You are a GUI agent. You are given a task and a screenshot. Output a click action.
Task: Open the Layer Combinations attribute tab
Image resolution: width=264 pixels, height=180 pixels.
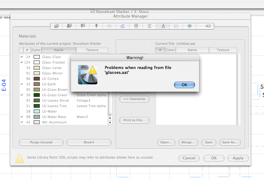click(69, 26)
